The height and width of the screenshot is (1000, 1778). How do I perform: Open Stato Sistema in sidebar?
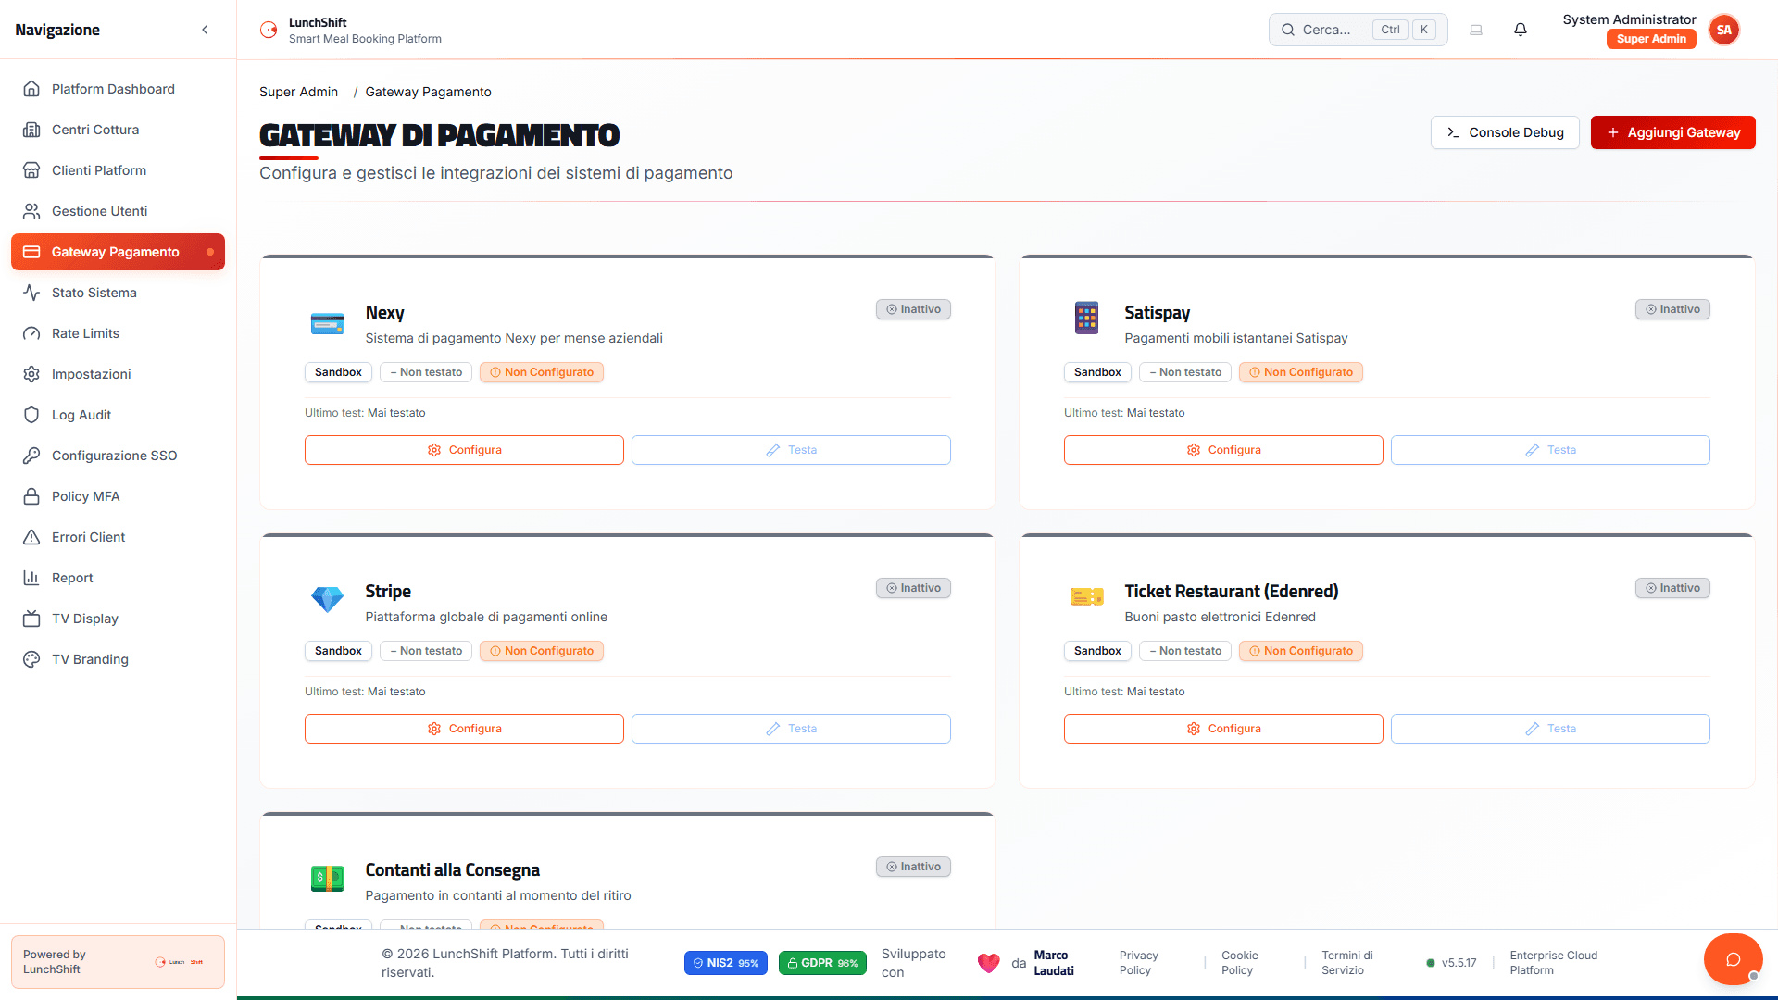[x=94, y=293]
